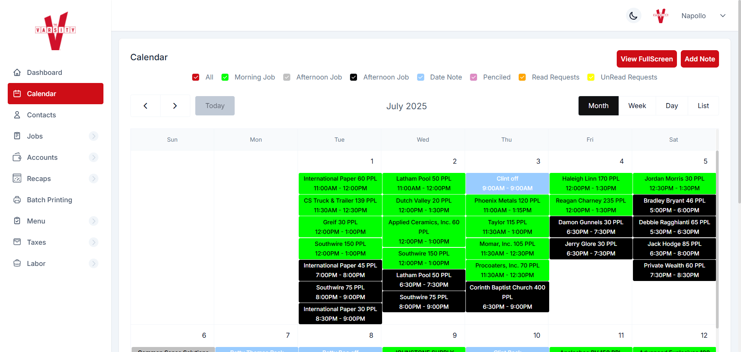741x352 pixels.
Task: Toggle dark mode moon icon
Action: (633, 16)
